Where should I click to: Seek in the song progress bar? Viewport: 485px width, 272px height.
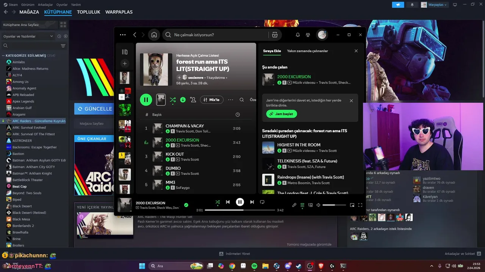pyautogui.click(x=240, y=210)
